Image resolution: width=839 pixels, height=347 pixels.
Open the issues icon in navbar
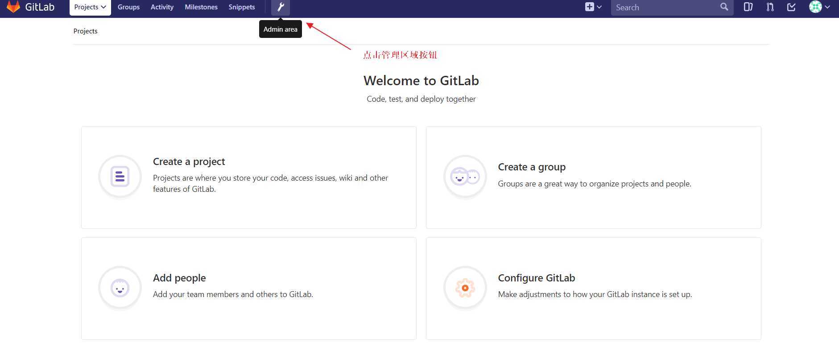pos(748,7)
